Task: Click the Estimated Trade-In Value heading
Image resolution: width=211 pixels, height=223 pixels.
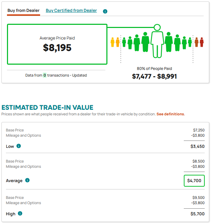Action: click(47, 108)
